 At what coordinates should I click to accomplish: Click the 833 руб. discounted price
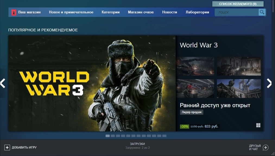[211, 126]
